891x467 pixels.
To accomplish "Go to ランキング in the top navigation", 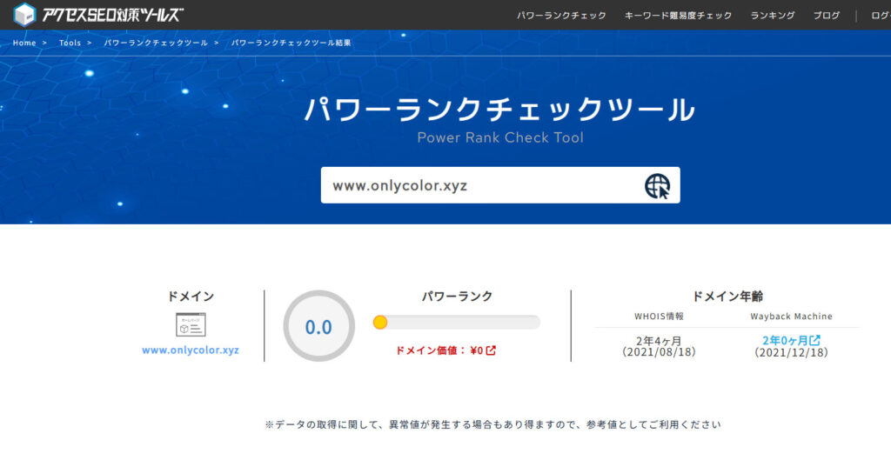I will [773, 16].
